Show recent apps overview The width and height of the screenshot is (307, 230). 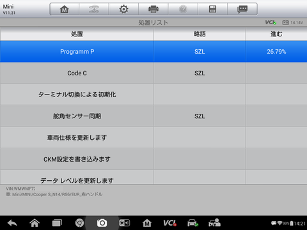point(57,223)
